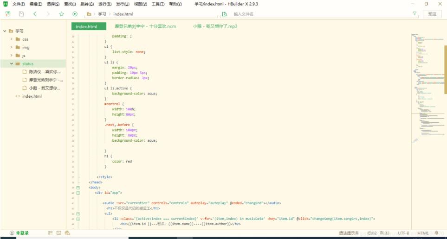Click the New File toolbar icon
Image resolution: width=447 pixels, height=239 pixels.
click(x=8, y=14)
